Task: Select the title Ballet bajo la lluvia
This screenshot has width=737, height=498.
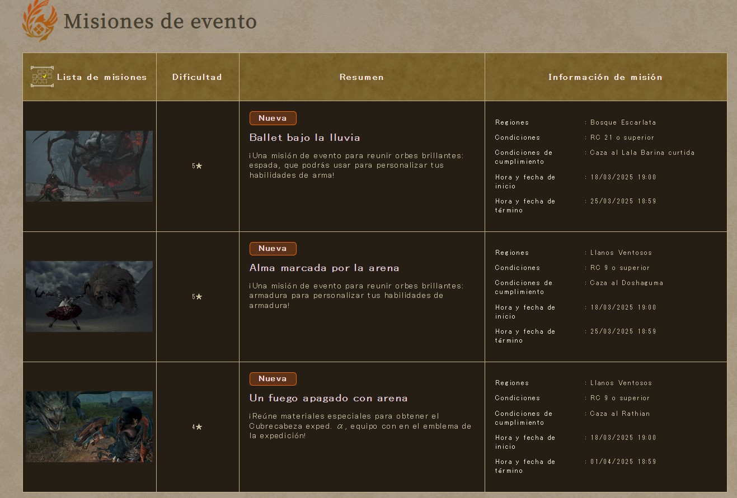Action: 304,137
